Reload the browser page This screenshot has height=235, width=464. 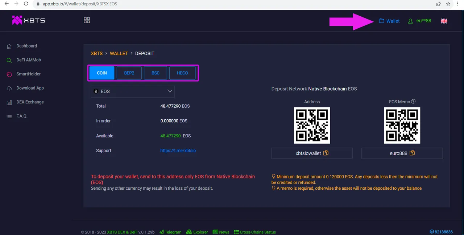[x=26, y=4]
